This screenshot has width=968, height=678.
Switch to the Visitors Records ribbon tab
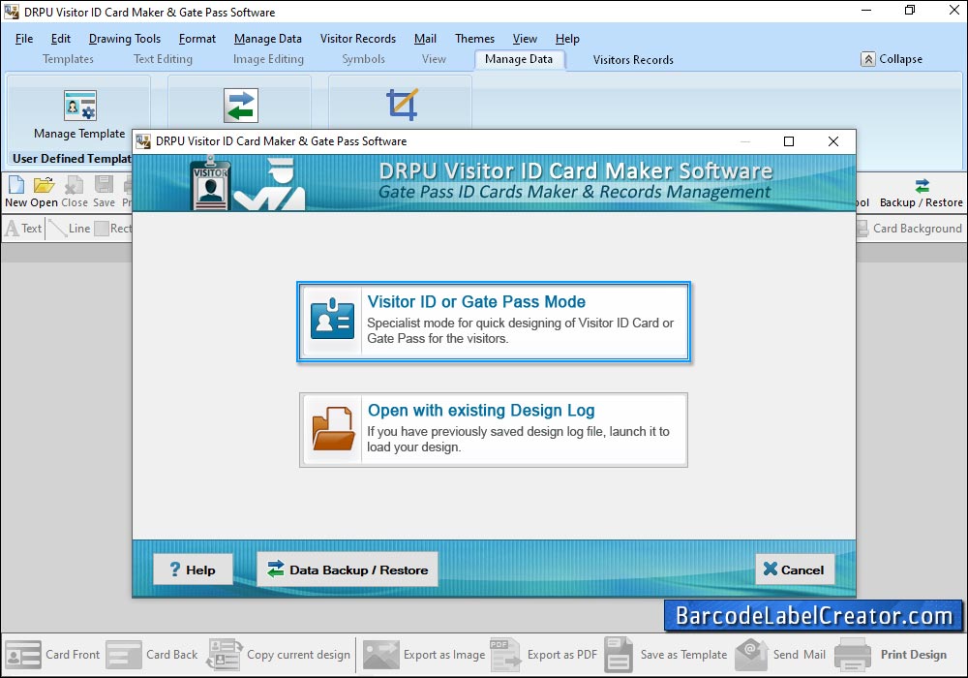click(633, 60)
